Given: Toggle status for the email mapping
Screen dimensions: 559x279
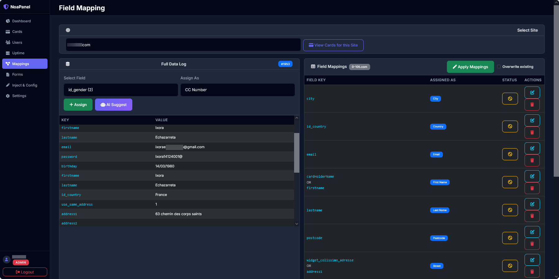Looking at the screenshot, I should (x=510, y=154).
